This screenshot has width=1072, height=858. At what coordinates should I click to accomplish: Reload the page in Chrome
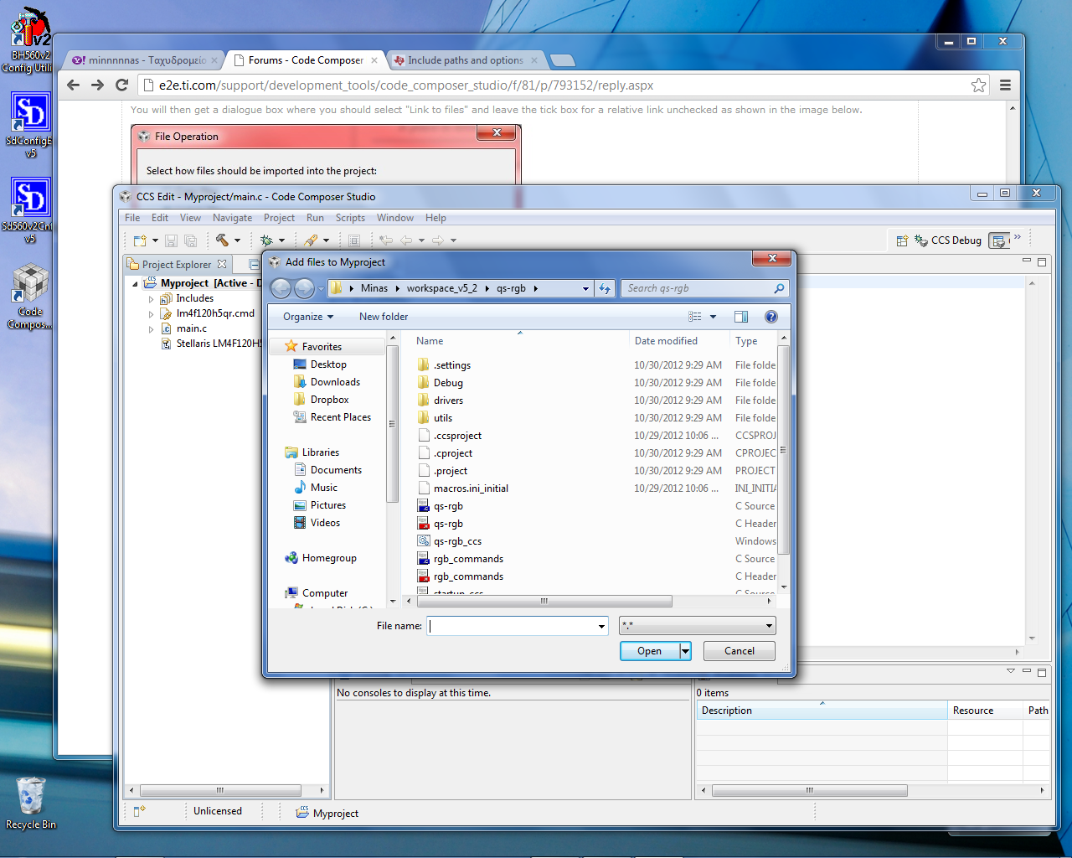pyautogui.click(x=121, y=85)
